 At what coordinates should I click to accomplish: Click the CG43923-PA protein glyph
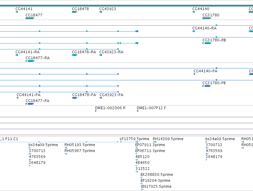pos(101,98)
